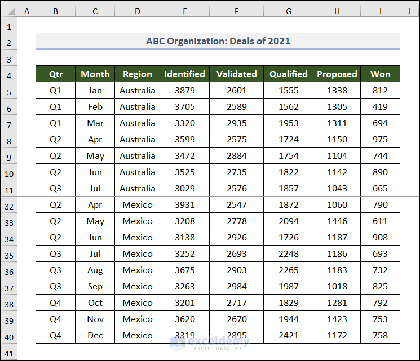Select the Region header cell
420x361 pixels.
click(138, 74)
